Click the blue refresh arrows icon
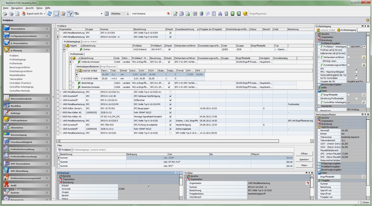The width and height of the screenshot is (372, 206). pyautogui.click(x=49, y=14)
